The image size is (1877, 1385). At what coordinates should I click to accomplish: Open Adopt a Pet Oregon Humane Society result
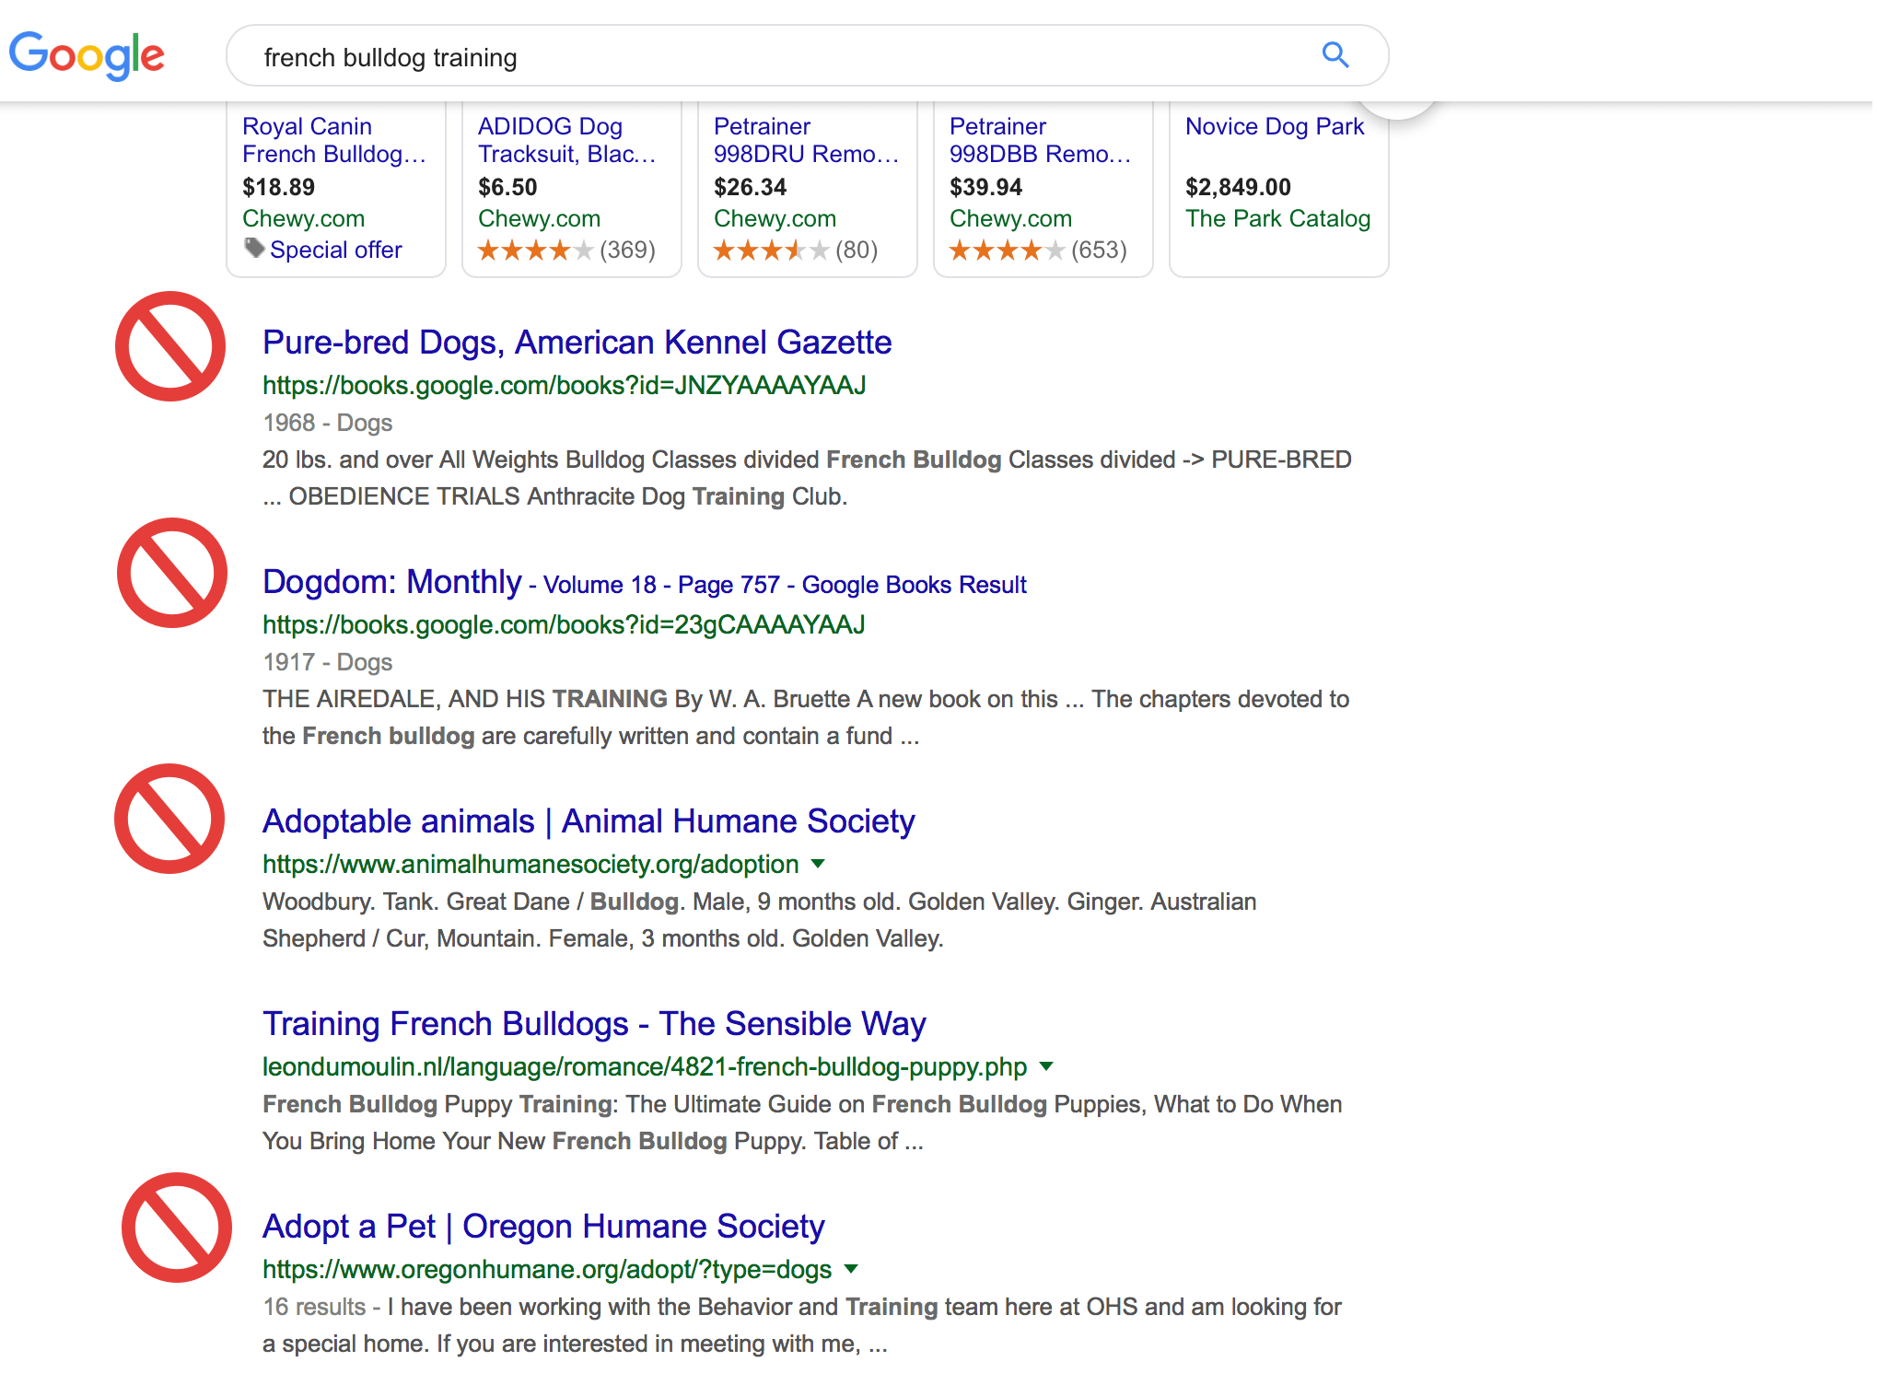point(543,1226)
